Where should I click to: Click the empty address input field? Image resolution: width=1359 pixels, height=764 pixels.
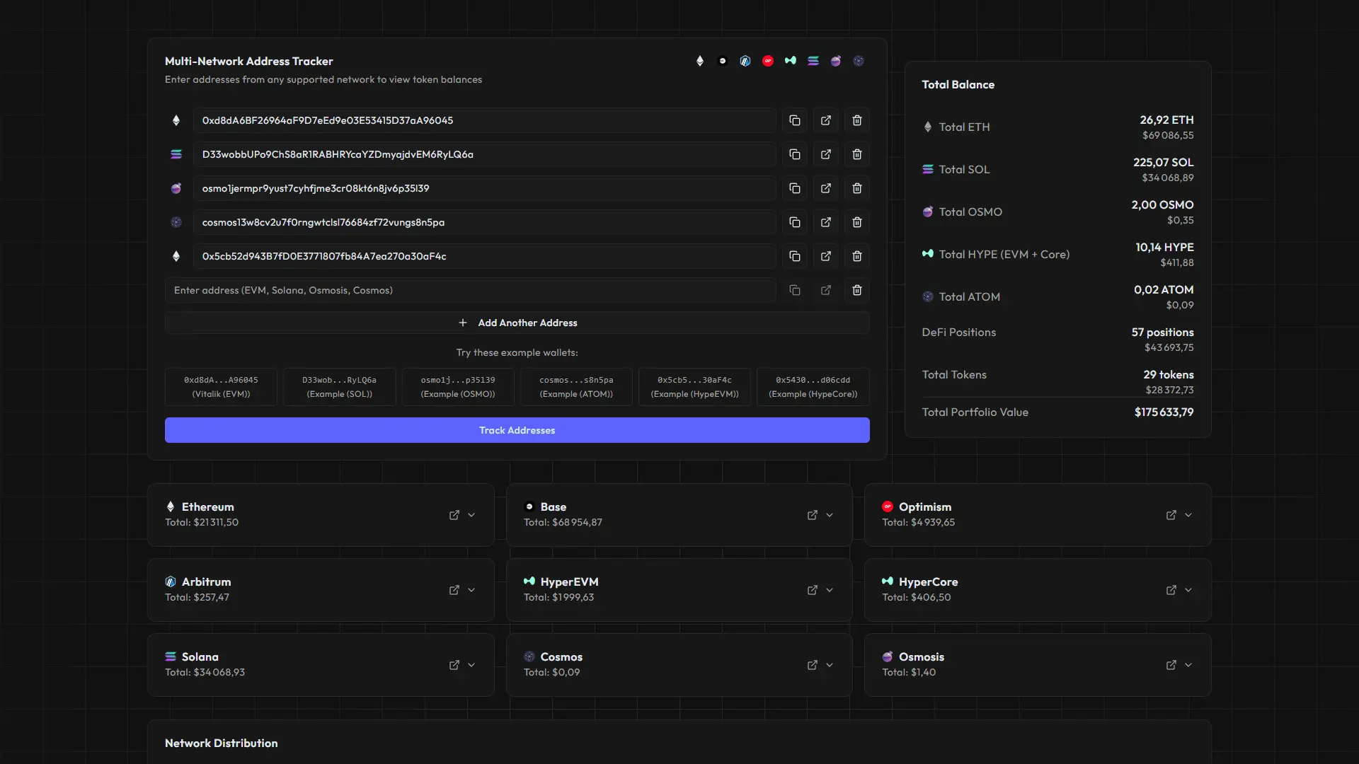pyautogui.click(x=469, y=290)
